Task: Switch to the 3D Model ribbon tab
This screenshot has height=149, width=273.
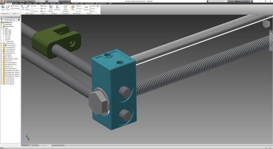Action: tap(29, 3)
